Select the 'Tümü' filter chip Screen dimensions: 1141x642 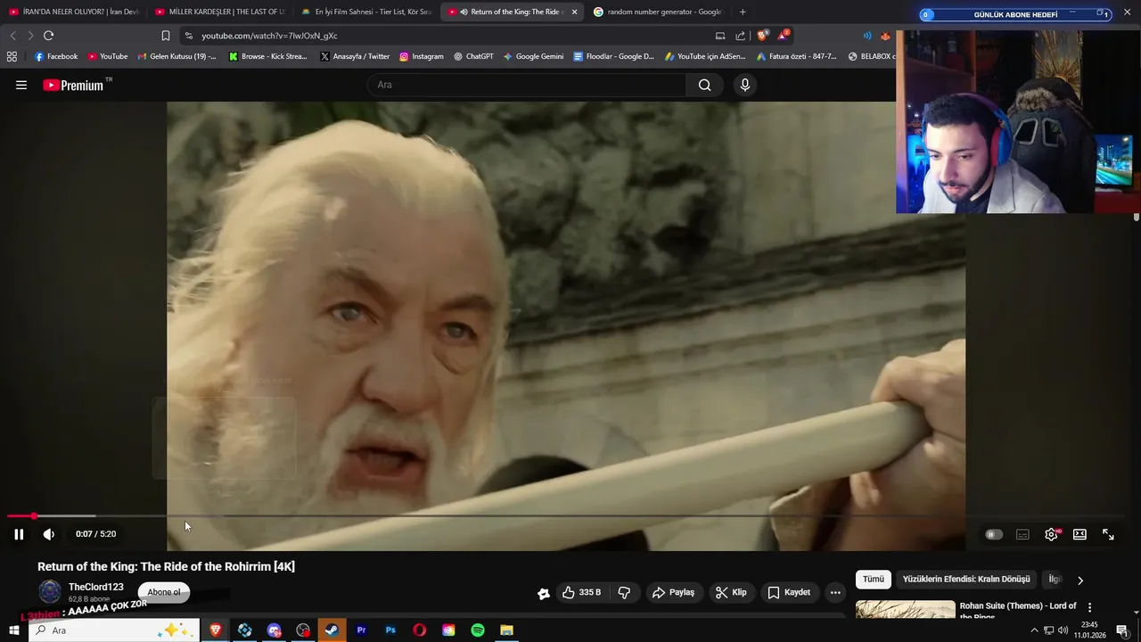pyautogui.click(x=874, y=579)
